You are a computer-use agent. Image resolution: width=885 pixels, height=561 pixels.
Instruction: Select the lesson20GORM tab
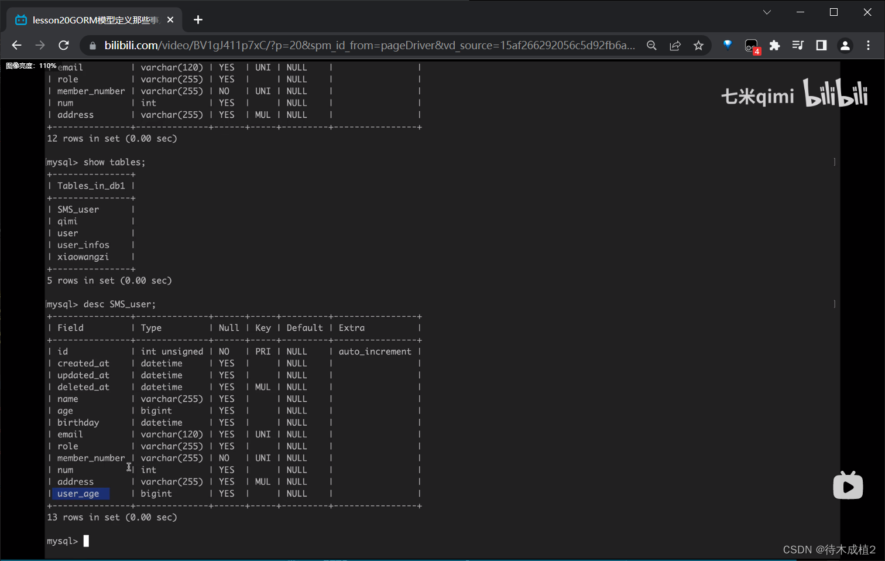pyautogui.click(x=94, y=20)
